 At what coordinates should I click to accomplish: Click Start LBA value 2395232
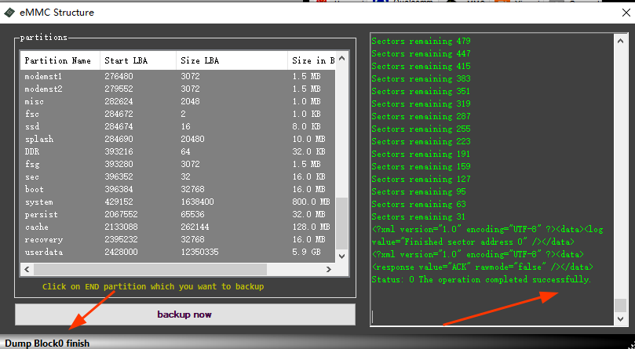(x=121, y=239)
